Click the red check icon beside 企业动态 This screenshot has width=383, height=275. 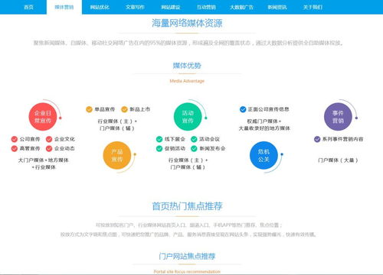(49, 148)
